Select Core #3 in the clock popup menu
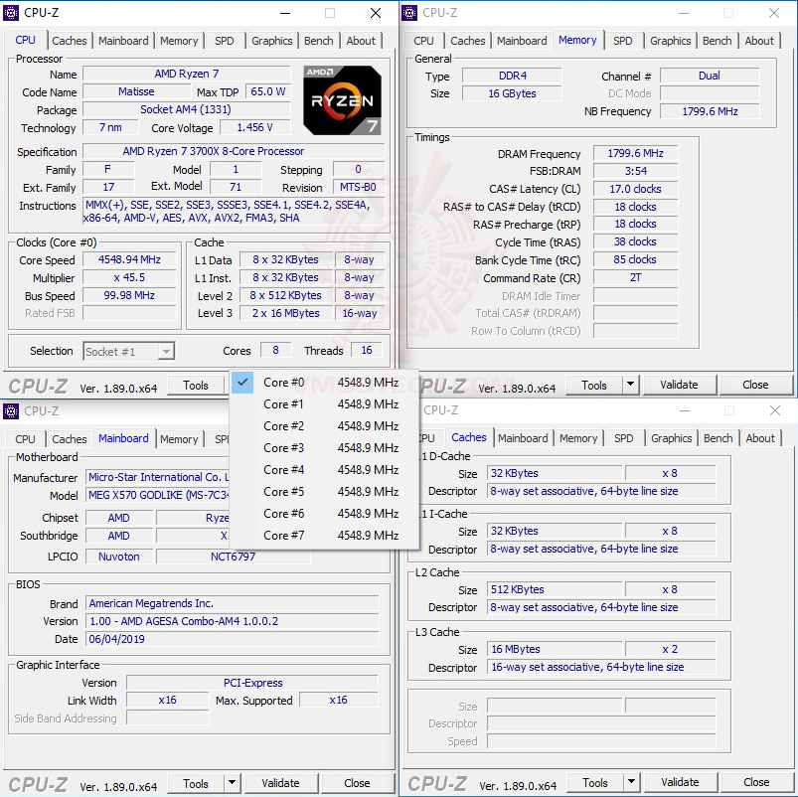Viewport: 798px width, 797px height. point(324,448)
